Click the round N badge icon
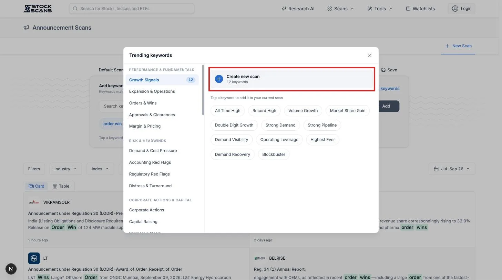502x280 pixels. coord(11,269)
